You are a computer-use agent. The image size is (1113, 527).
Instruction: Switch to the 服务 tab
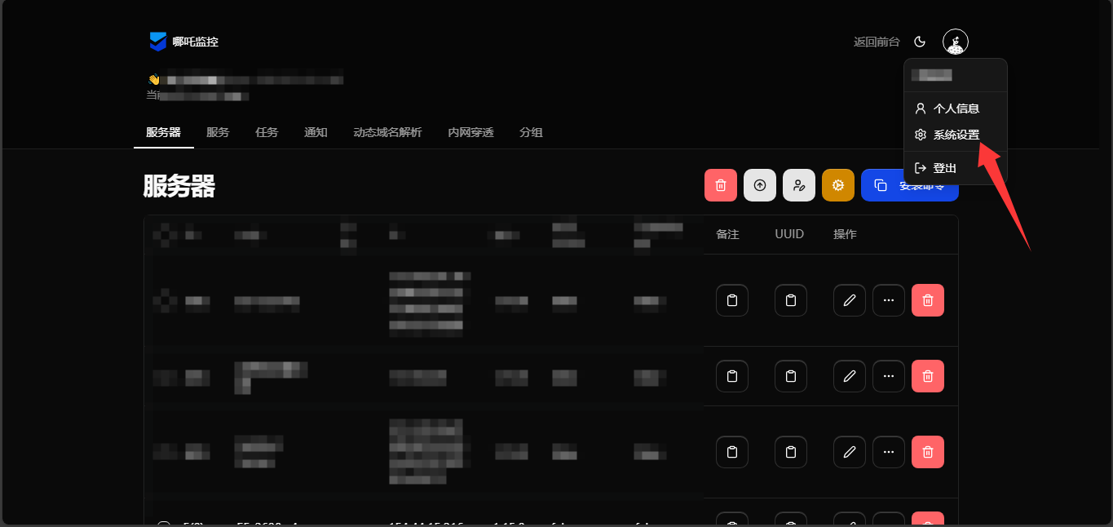click(218, 132)
